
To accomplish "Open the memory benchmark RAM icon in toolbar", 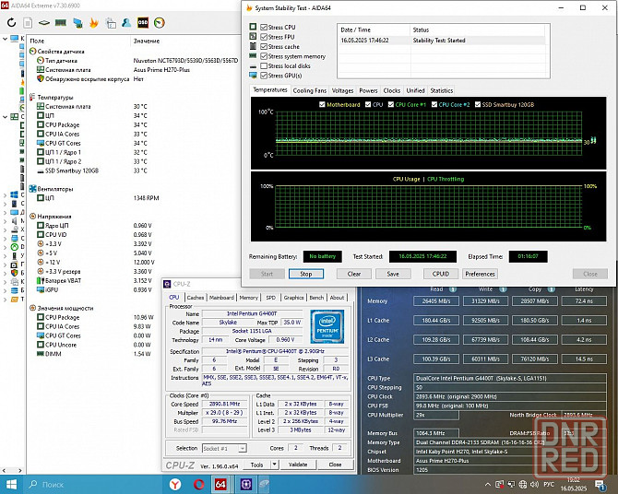I will (60, 23).
